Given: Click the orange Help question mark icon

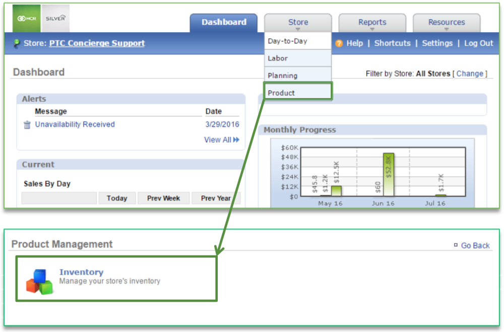Looking at the screenshot, I should (338, 43).
